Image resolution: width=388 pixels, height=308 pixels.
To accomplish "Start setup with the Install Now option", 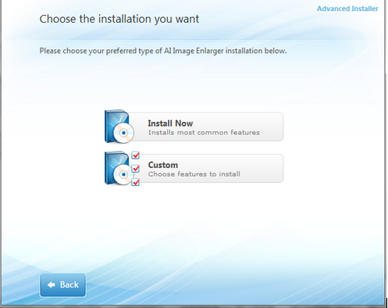I will click(194, 127).
